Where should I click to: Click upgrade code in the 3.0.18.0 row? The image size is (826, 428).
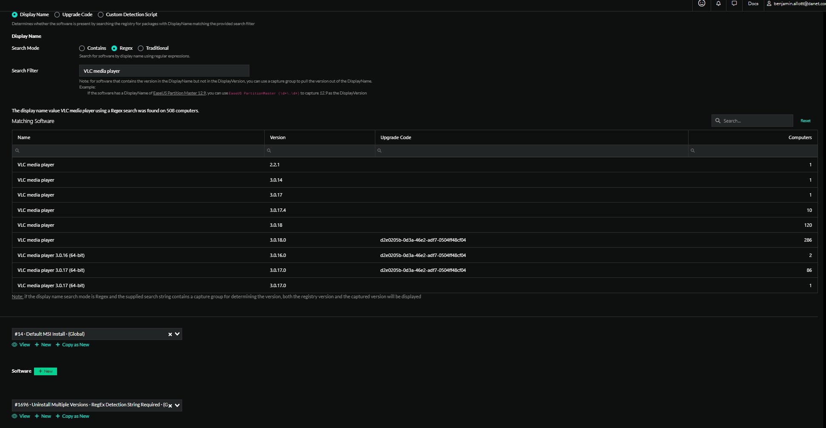tap(423, 240)
